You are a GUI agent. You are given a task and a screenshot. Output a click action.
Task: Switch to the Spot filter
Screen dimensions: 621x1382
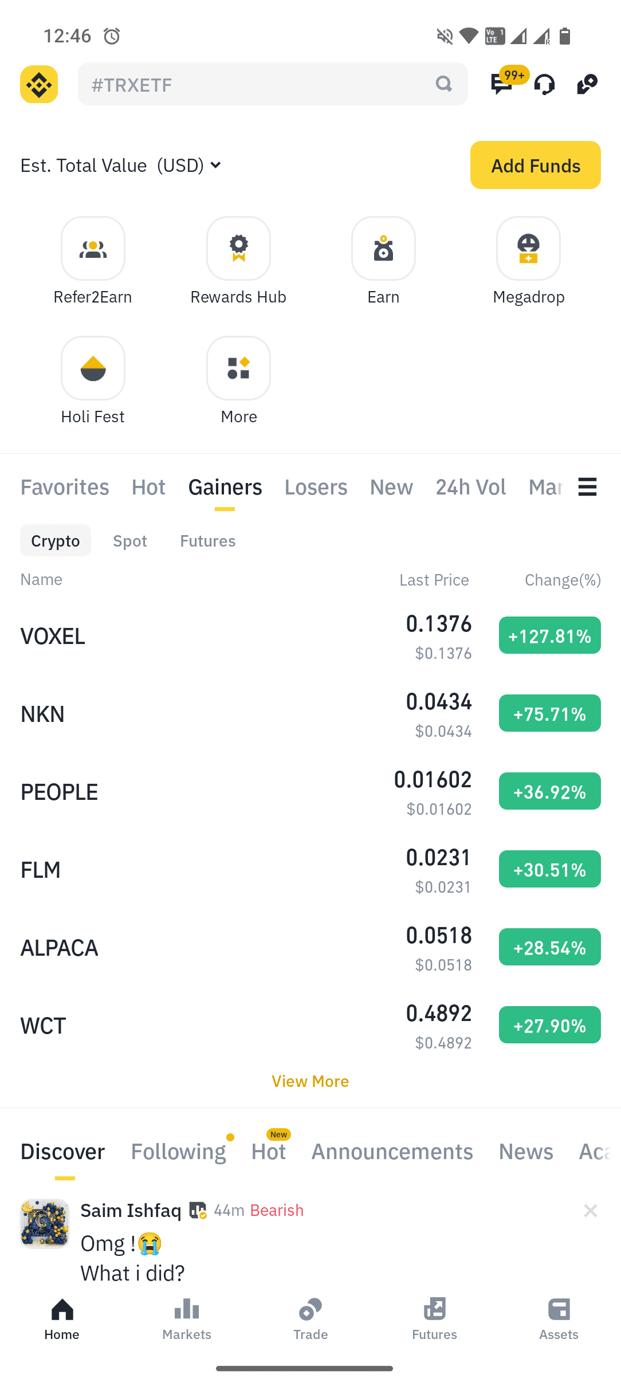coord(130,540)
